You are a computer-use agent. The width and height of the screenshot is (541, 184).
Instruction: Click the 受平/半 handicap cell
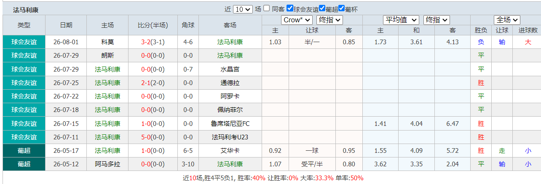coord(312,164)
